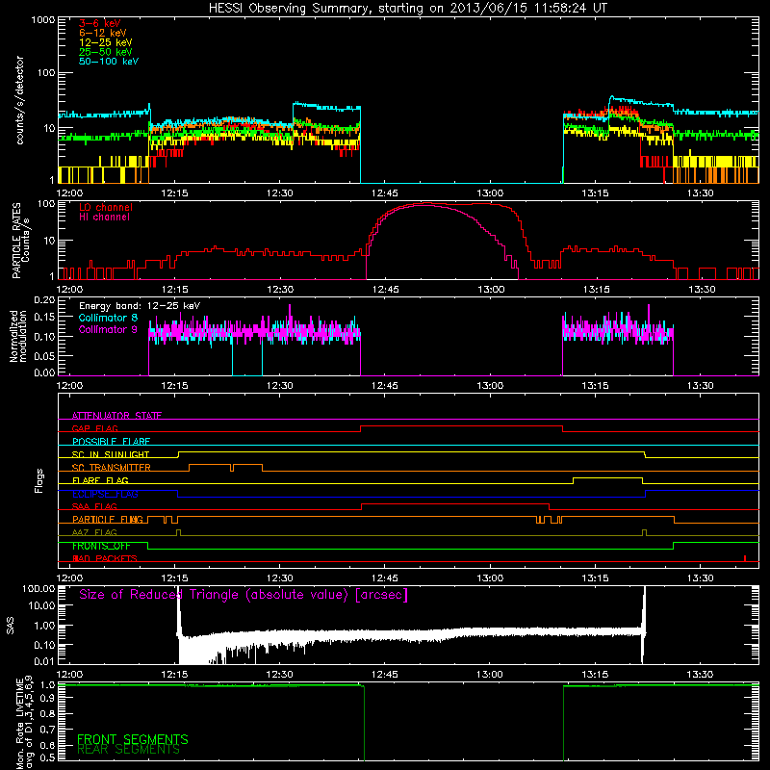Screen dimensions: 770x770
Task: Click the 0.20 tick on modulation axis
Action: [x=44, y=299]
